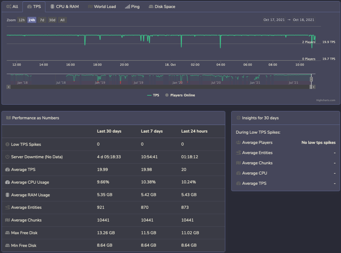Open the Highcharts.com link

click(x=326, y=100)
